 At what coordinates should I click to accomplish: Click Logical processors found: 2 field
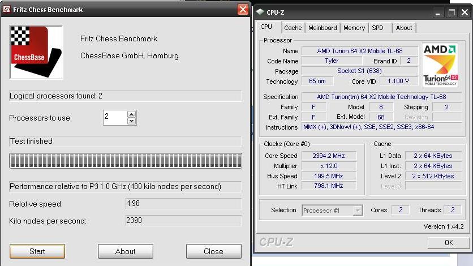tap(126, 96)
